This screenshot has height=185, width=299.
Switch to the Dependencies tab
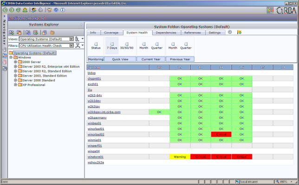tap(166, 32)
